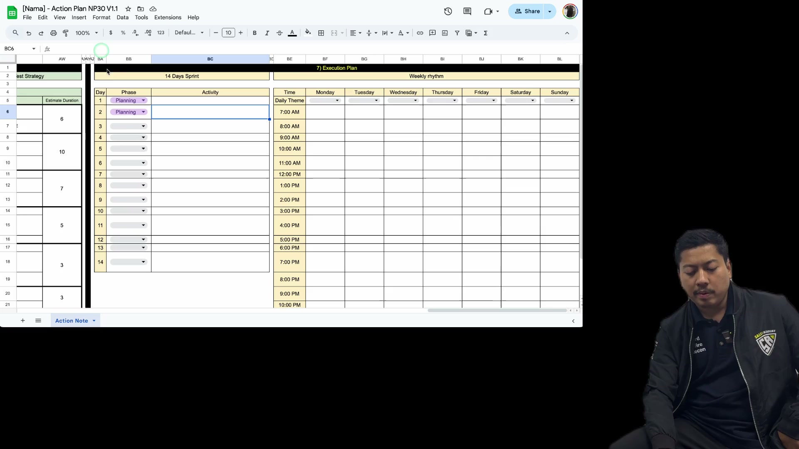Viewport: 799px width, 449px height.
Task: Open the Extensions menu
Action: [x=168, y=17]
